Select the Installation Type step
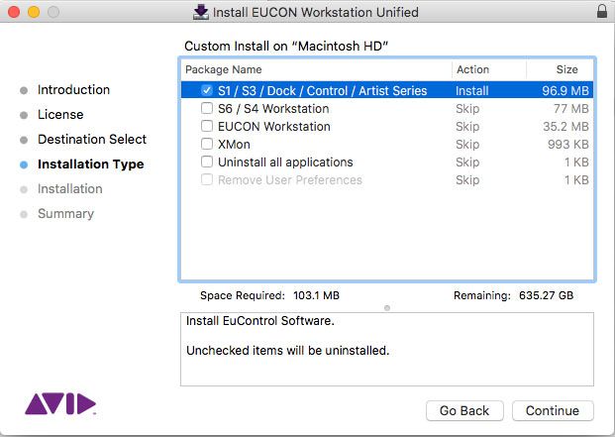The image size is (615, 437). [90, 164]
